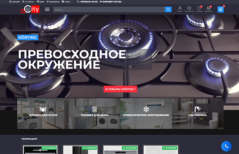The image size is (239, 154).
Task: Click the blue search magnifier button
Action: click(168, 9)
